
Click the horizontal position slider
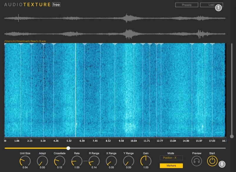(x=68, y=148)
